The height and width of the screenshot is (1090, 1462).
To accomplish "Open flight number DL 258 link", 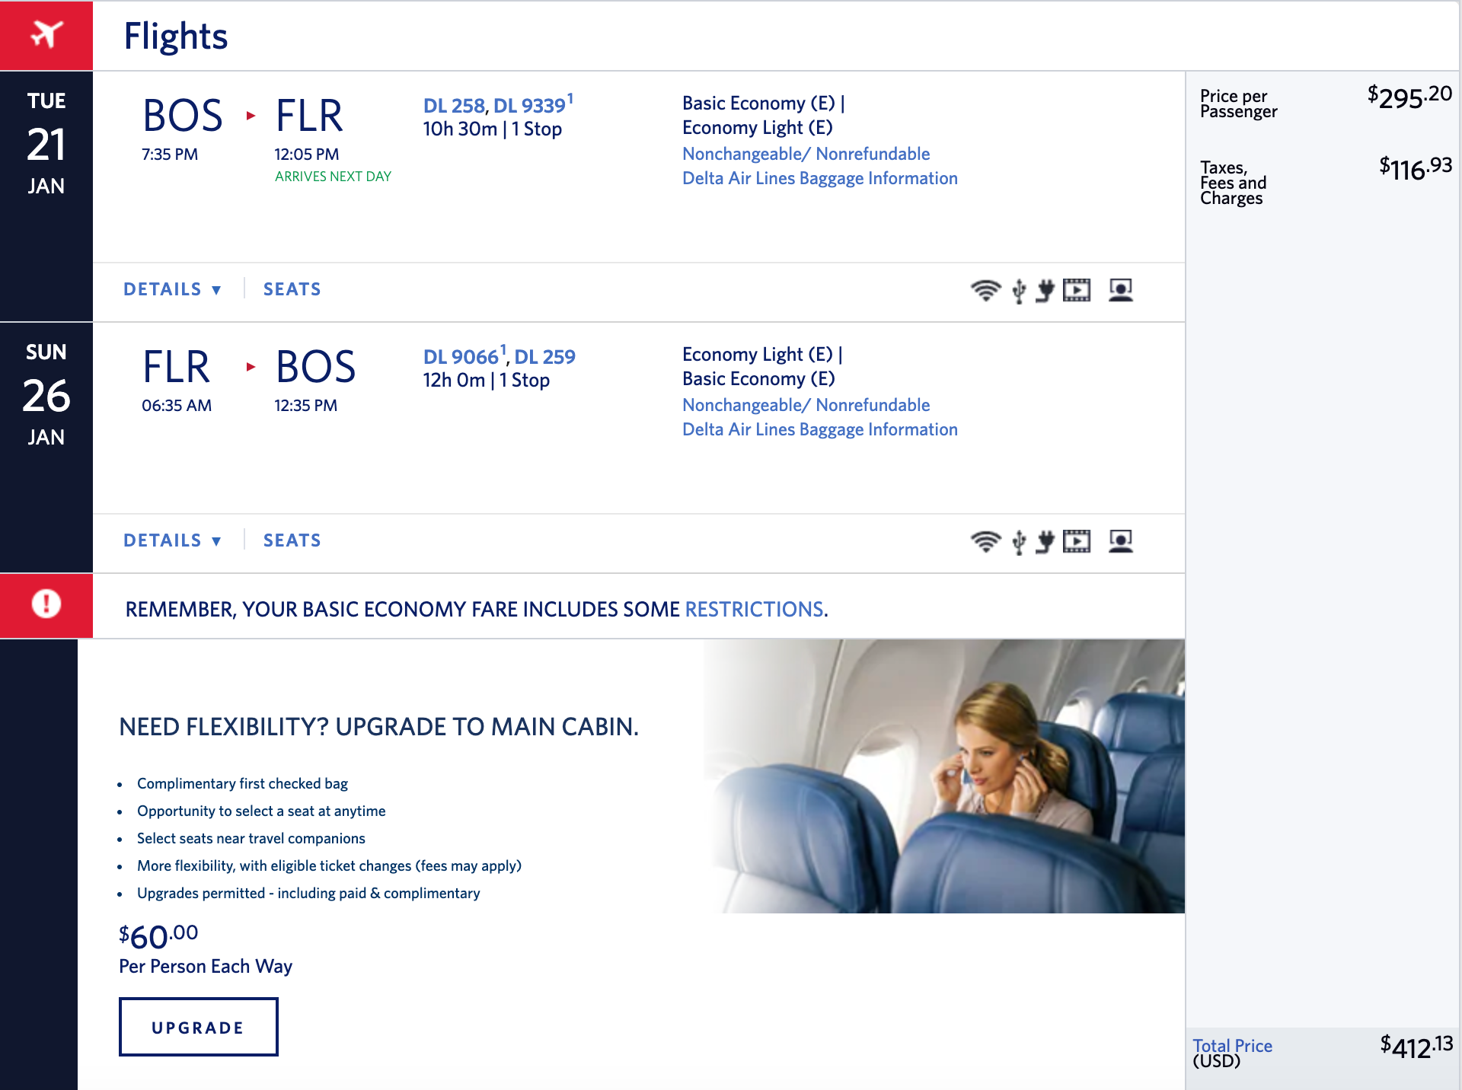I will click(454, 106).
